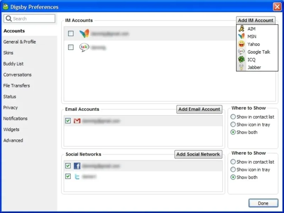Uncheck the Gmail email account checkbox
284x213 pixels.
click(x=68, y=121)
